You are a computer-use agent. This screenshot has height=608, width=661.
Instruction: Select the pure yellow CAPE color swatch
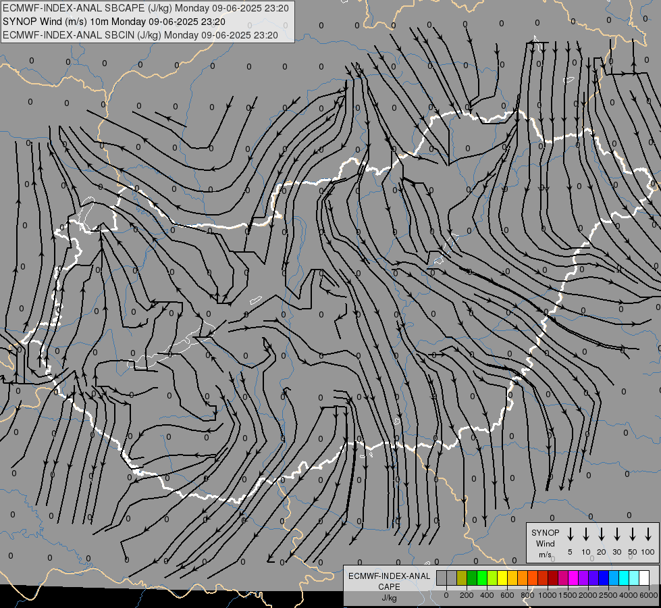click(x=502, y=578)
